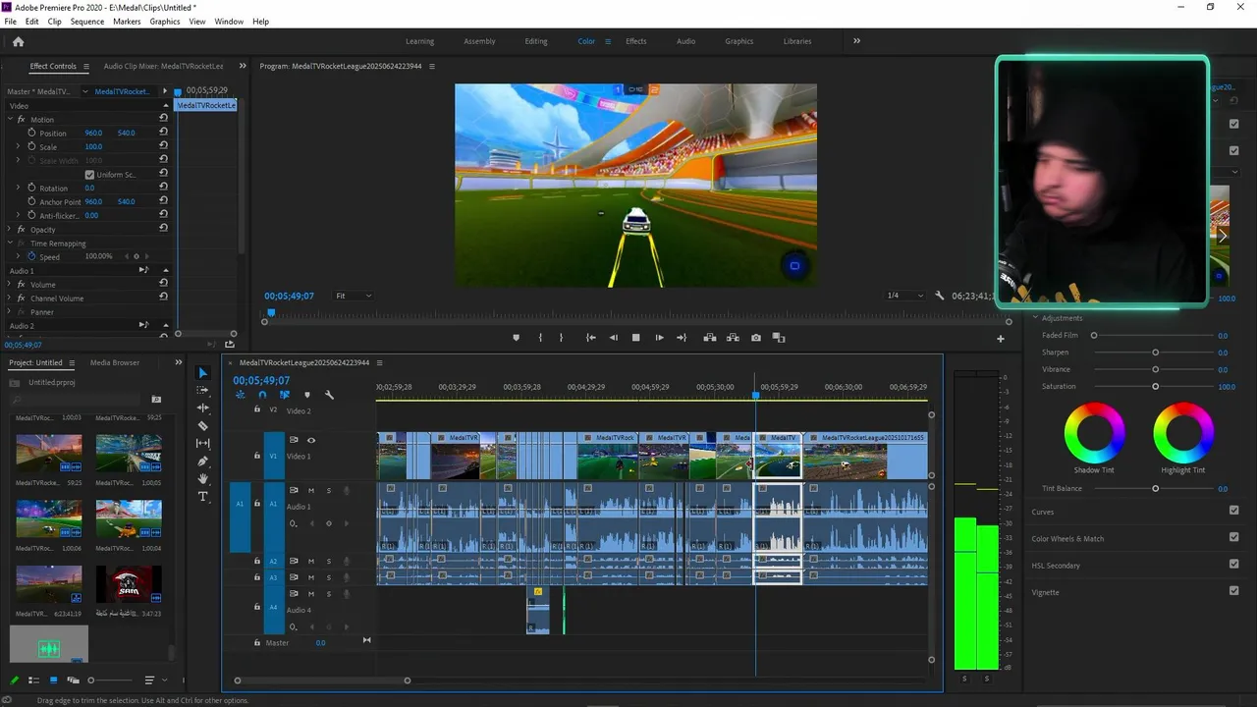Viewport: 1257px width, 707px height.
Task: Go to In point in Program Monitor
Action: [591, 338]
